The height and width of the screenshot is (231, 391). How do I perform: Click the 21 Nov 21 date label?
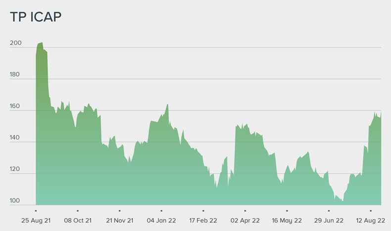click(x=120, y=220)
